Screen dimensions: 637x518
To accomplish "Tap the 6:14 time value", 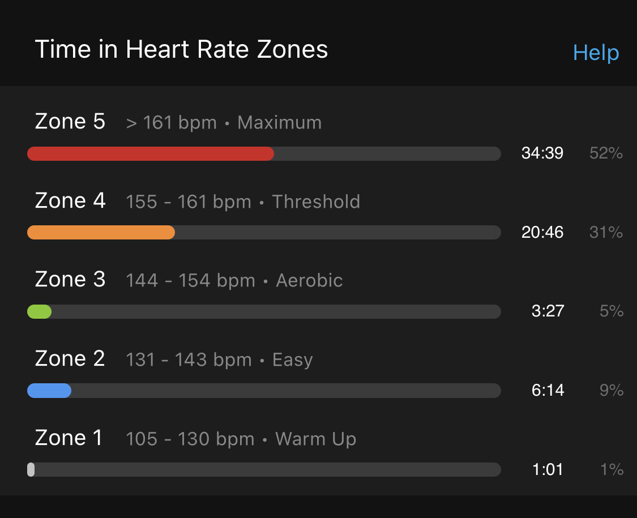I will 548,390.
